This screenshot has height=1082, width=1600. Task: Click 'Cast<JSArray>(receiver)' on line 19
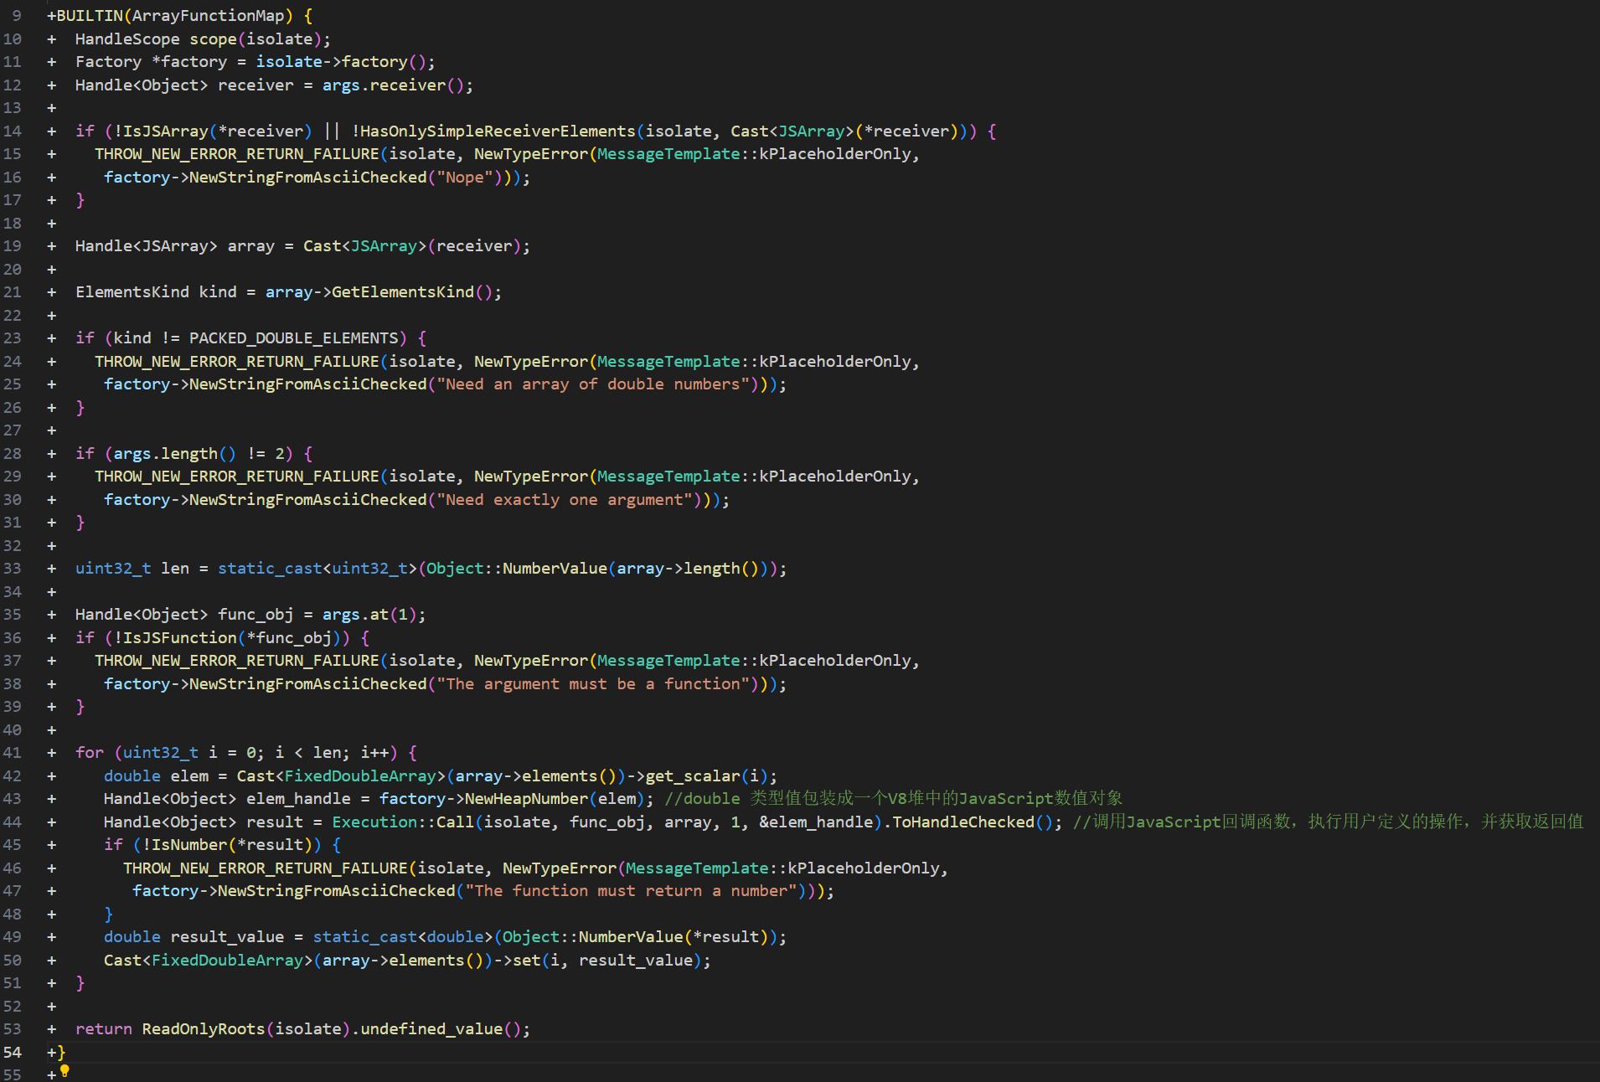pyautogui.click(x=412, y=246)
